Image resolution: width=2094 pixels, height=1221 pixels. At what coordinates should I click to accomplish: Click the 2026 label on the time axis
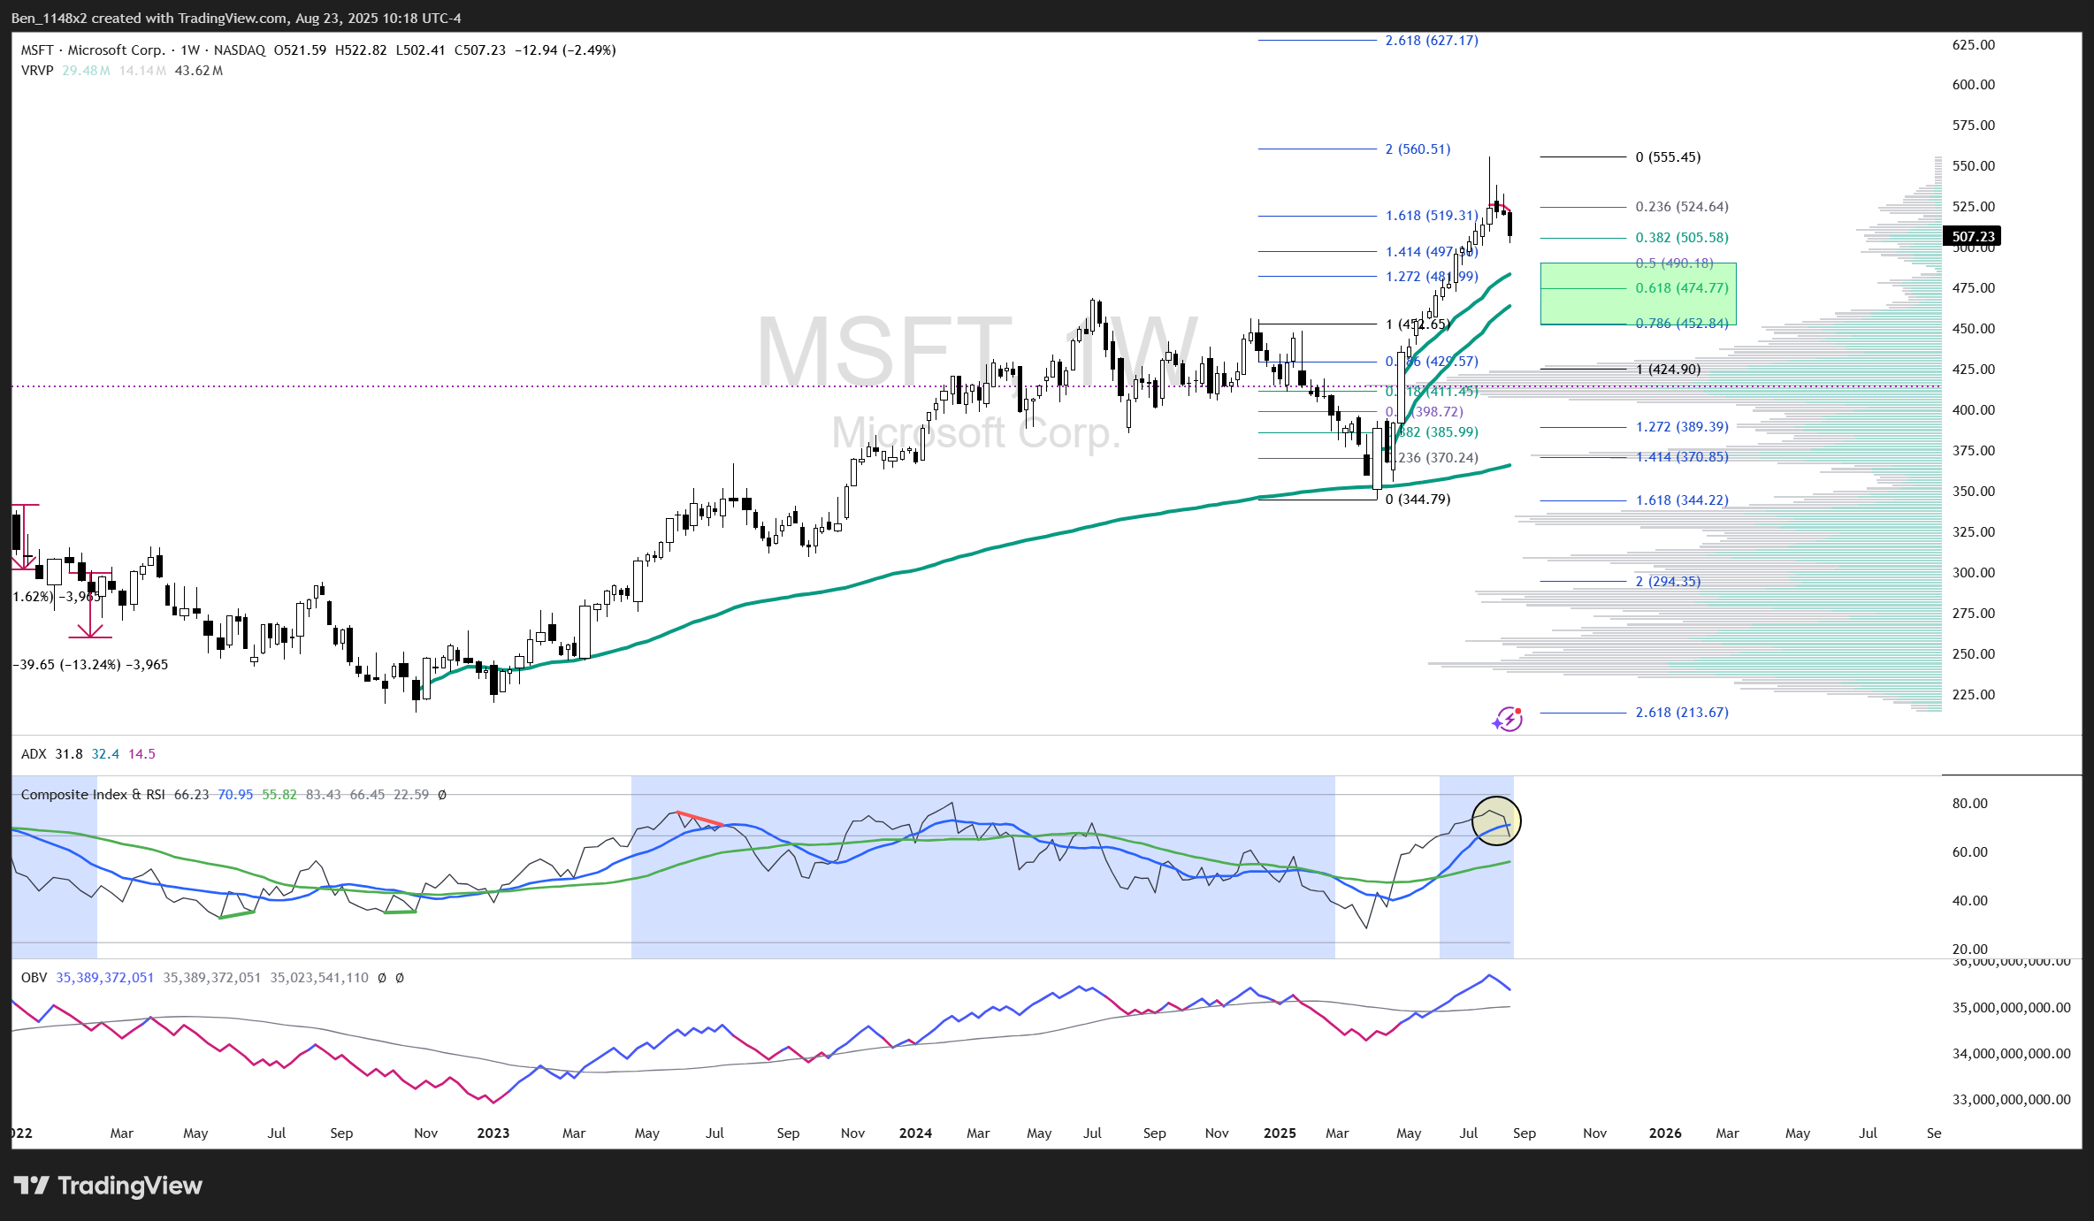click(1665, 1133)
